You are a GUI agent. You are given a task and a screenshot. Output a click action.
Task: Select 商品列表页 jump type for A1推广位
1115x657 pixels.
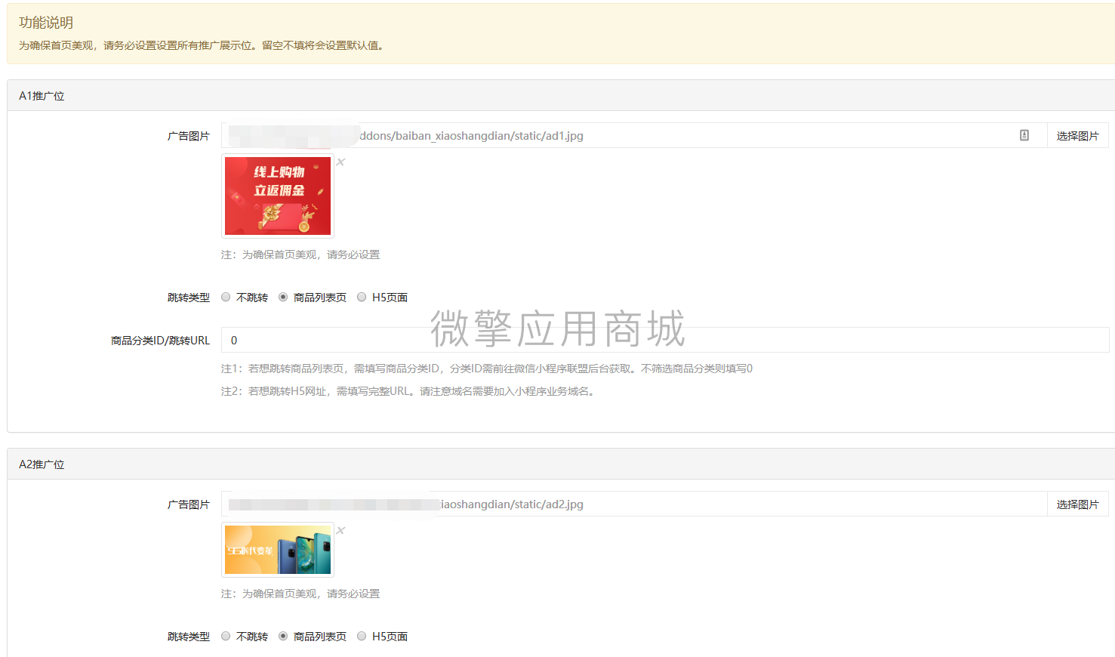coord(283,297)
